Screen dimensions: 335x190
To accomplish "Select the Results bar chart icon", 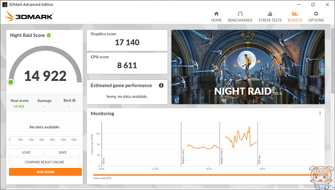I will [295, 14].
